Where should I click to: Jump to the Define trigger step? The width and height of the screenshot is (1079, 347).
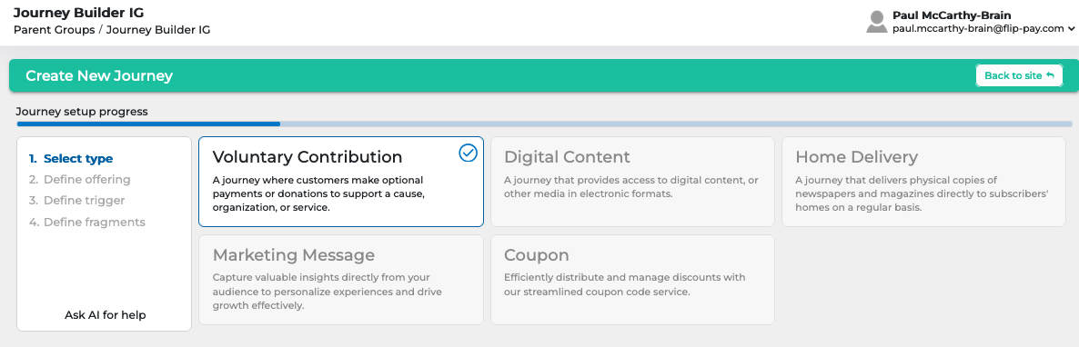click(77, 201)
